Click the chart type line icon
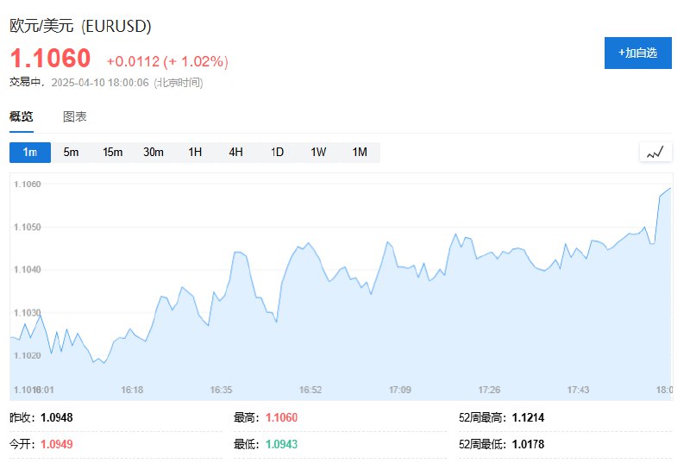690x463 pixels. 655,152
